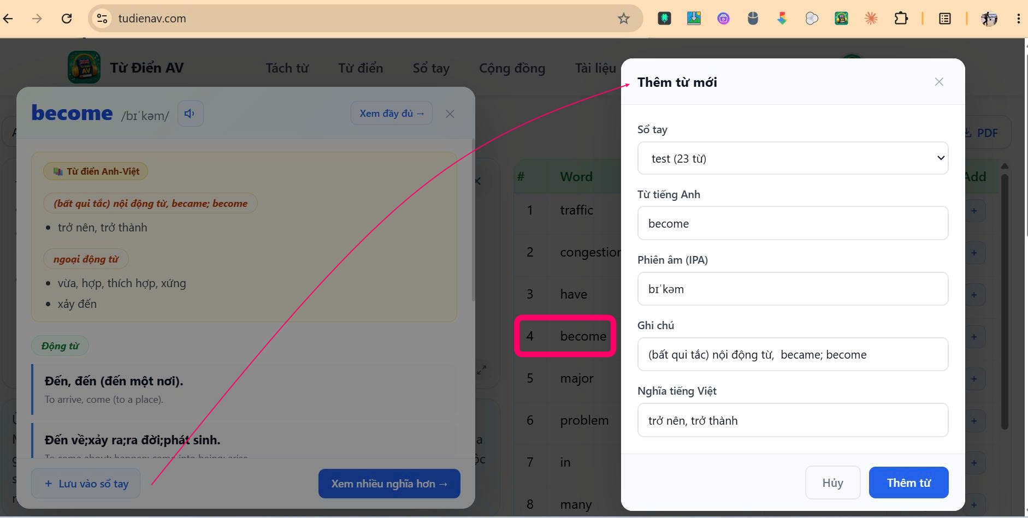This screenshot has width=1028, height=518.
Task: Play the pronunciation audio for become
Action: pos(190,114)
